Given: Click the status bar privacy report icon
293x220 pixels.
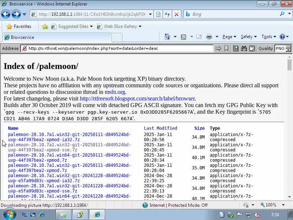Looking at the screenshot, I should coord(246,205).
